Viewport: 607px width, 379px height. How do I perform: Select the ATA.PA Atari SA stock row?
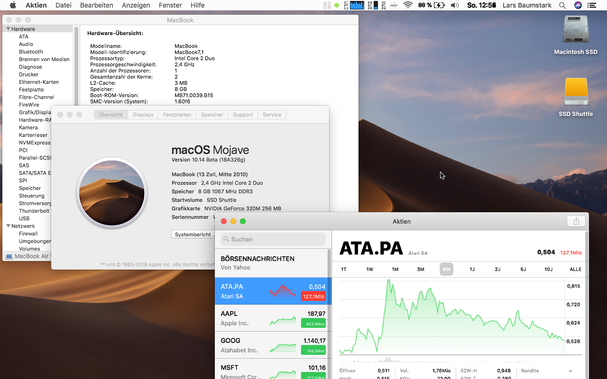point(271,291)
